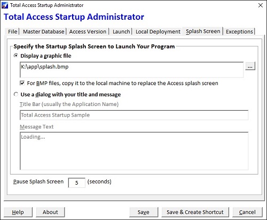Select the Local Deployment tab
Screen dimensions: 267x220
coord(158,32)
